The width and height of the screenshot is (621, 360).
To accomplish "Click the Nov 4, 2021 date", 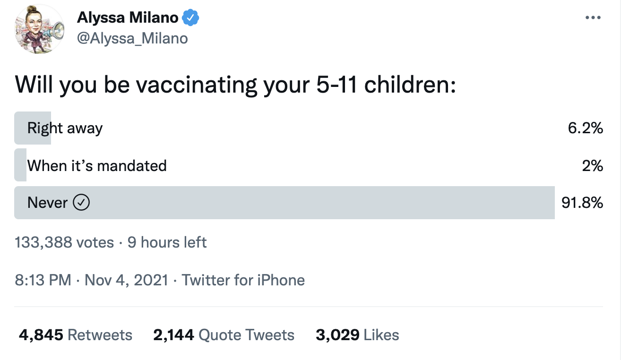I will point(126,280).
